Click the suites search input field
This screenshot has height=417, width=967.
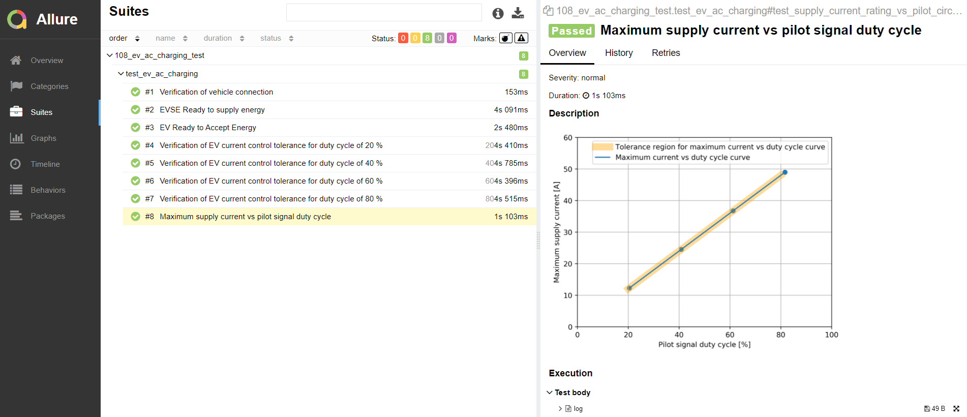point(384,13)
